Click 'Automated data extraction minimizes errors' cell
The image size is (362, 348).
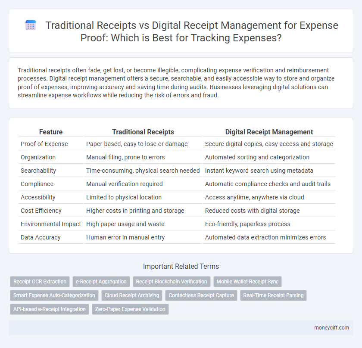pyautogui.click(x=265, y=237)
